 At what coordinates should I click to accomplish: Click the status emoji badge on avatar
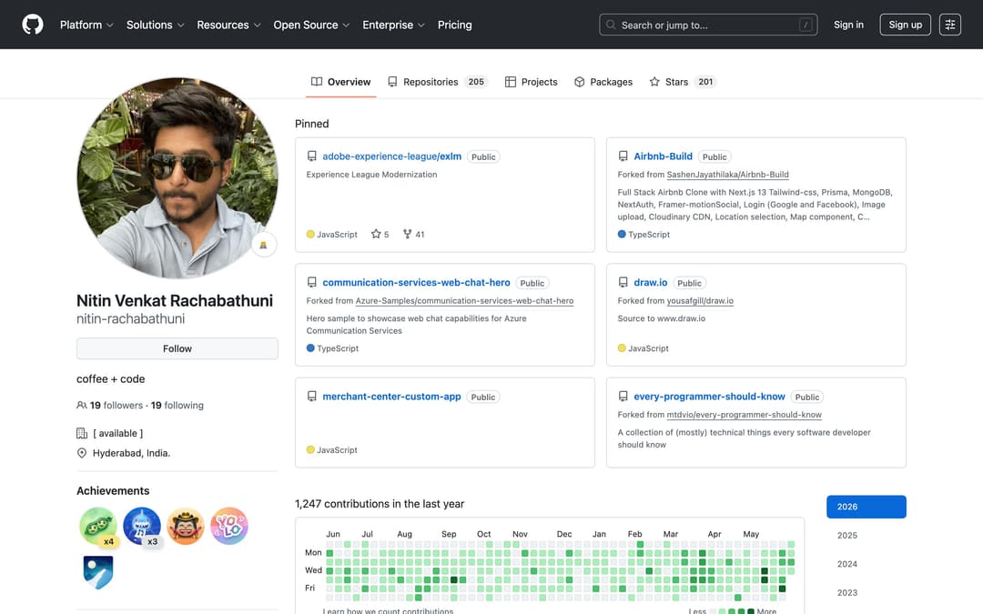tap(263, 245)
